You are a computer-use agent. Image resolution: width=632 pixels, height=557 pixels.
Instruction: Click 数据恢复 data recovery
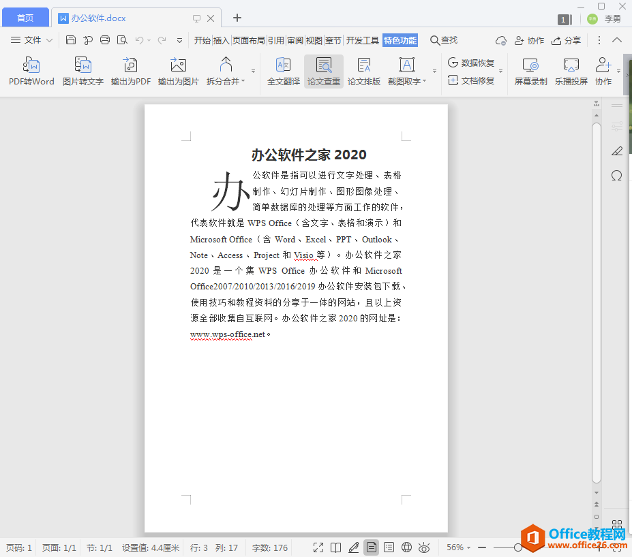click(471, 63)
